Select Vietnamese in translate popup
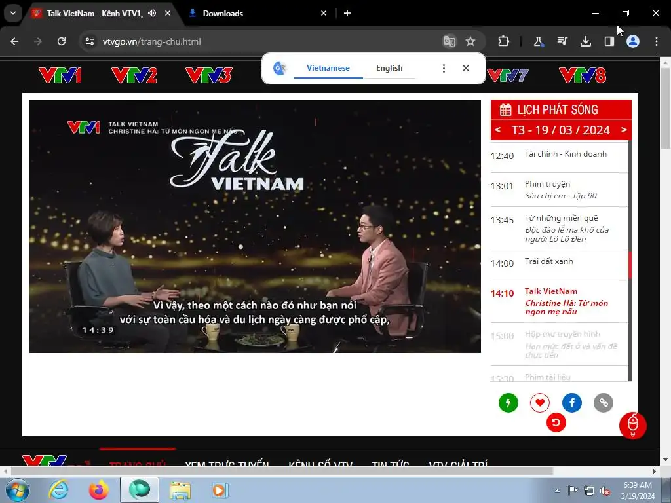The image size is (671, 503). [x=328, y=68]
